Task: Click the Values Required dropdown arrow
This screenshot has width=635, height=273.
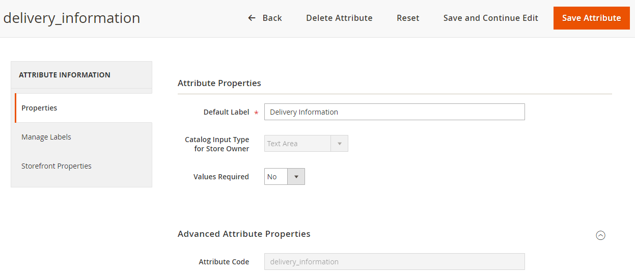Action: (296, 177)
